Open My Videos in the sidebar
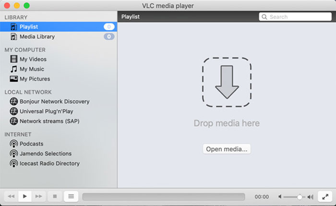336x206 pixels. pos(33,59)
